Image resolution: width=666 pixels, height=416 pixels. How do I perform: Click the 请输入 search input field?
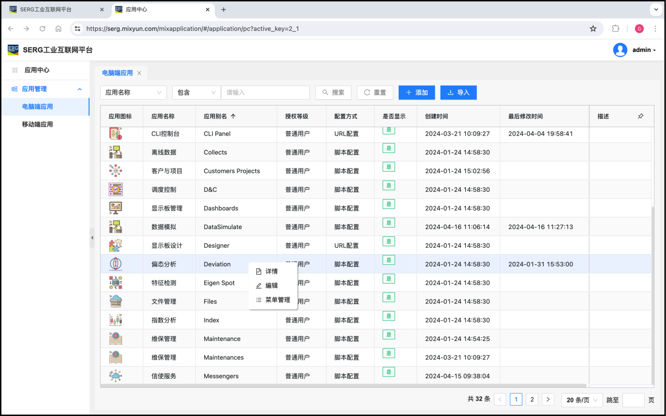click(x=265, y=92)
